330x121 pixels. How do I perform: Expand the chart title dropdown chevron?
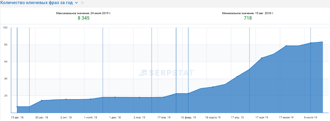click(x=76, y=3)
